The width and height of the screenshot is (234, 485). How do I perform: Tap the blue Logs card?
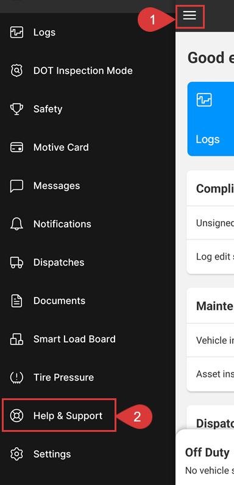click(x=210, y=119)
